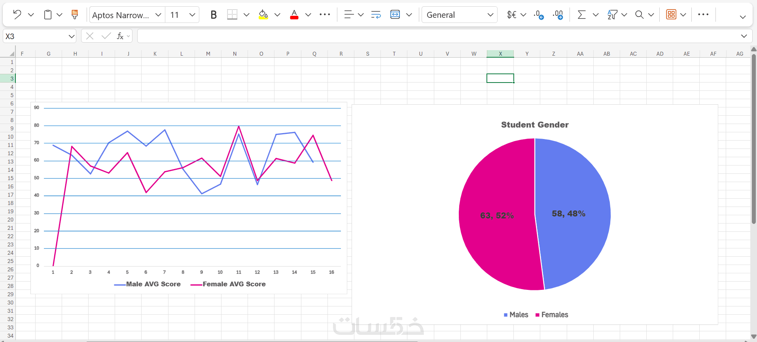This screenshot has height=342, width=757.
Task: Select column AD header
Action: point(660,54)
